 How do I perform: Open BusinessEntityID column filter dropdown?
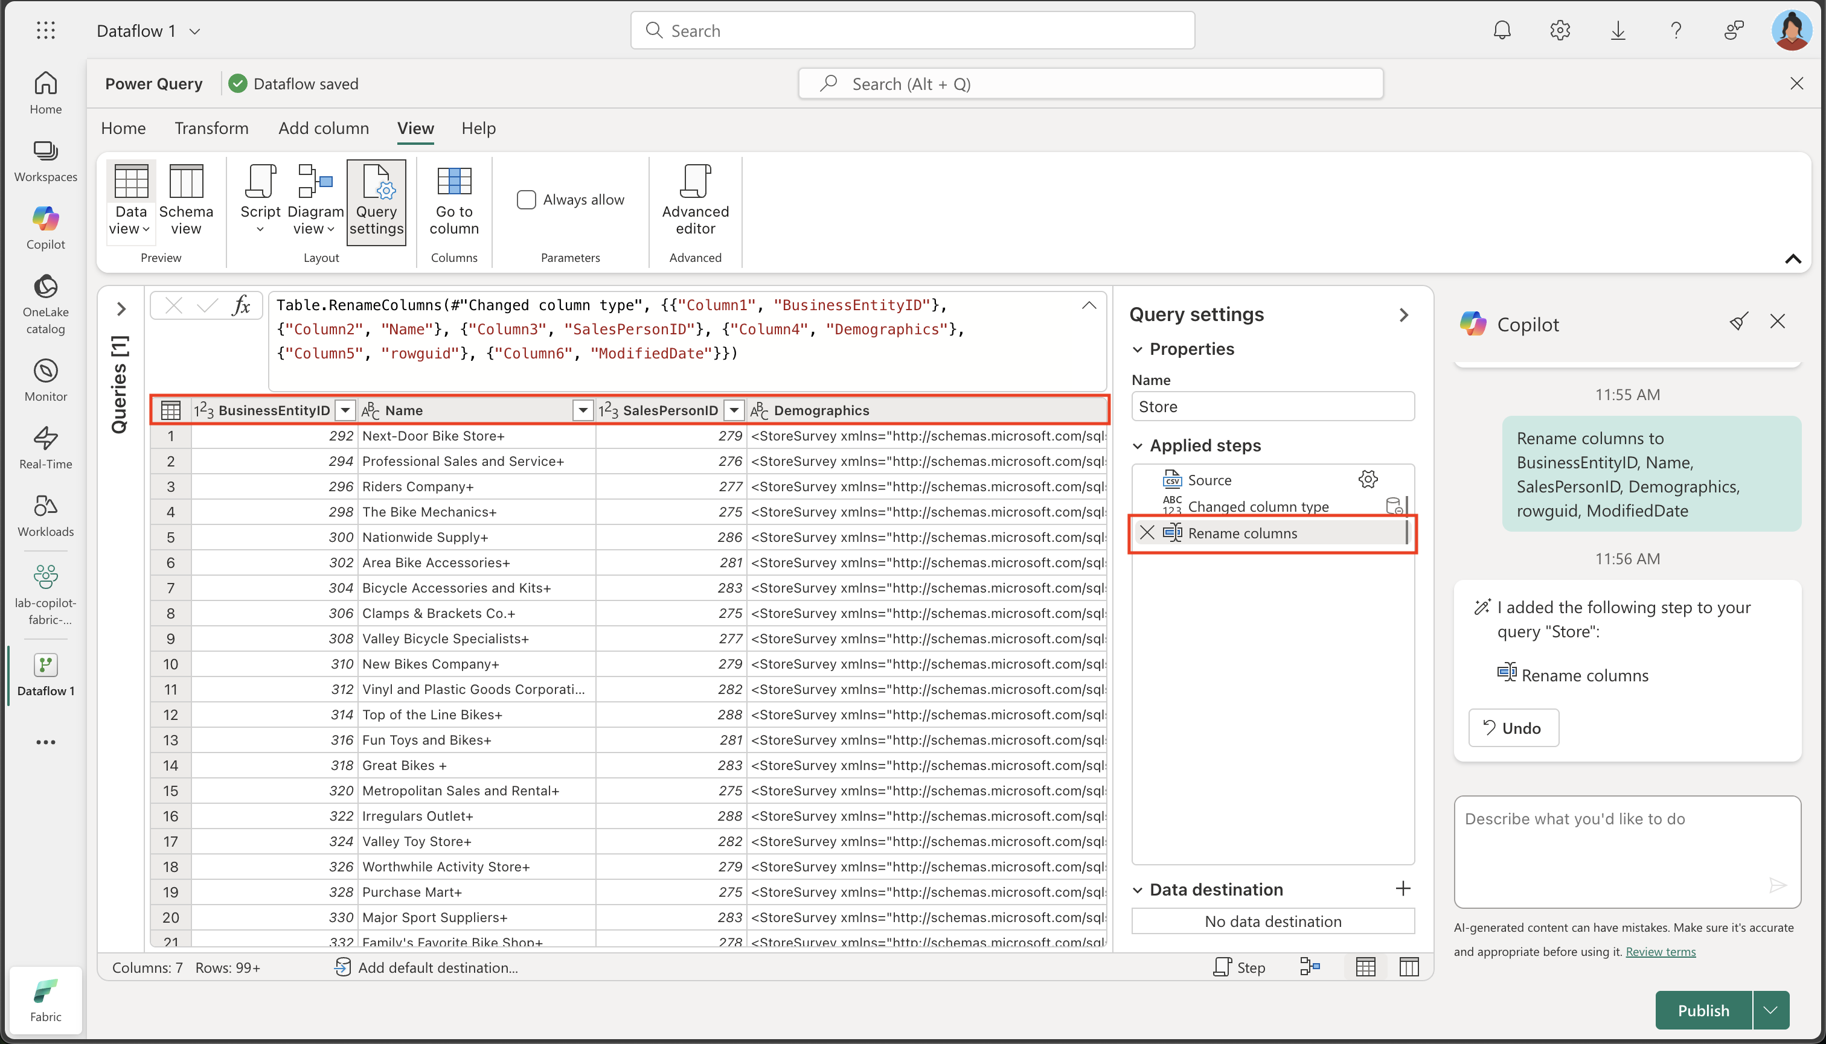click(x=345, y=410)
